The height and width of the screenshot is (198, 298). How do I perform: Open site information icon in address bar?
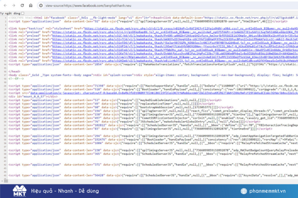coord(41,6)
